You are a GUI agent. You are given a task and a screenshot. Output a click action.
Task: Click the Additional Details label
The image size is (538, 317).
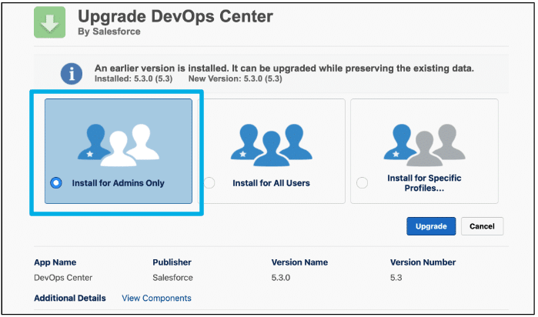tap(69, 298)
